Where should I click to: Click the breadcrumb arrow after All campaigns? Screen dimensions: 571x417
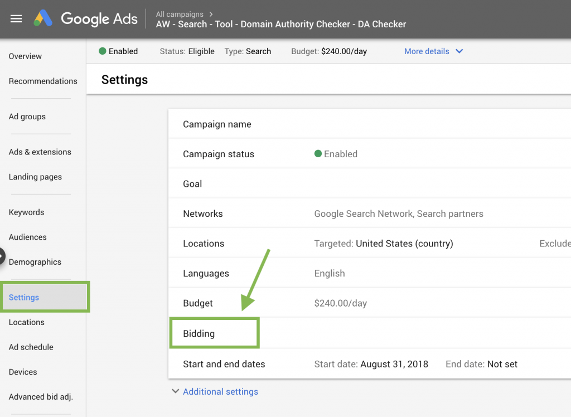211,14
